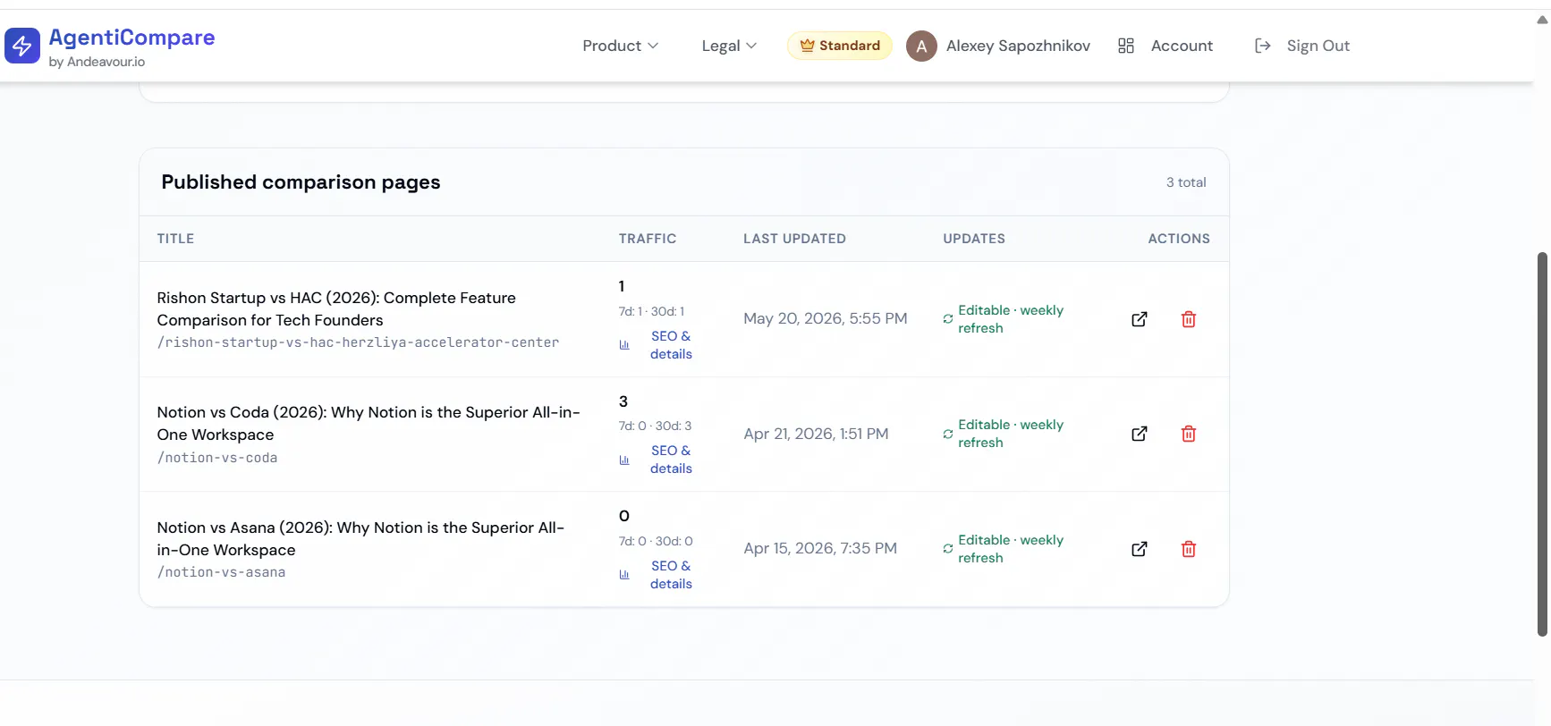Image resolution: width=1551 pixels, height=726 pixels.
Task: Click the date Apr 21, 2026, 1:51 PM
Action: coord(816,434)
